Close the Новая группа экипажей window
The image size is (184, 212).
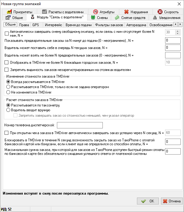[179, 4]
